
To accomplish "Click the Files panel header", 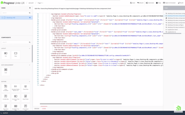I will click(x=174, y=8).
